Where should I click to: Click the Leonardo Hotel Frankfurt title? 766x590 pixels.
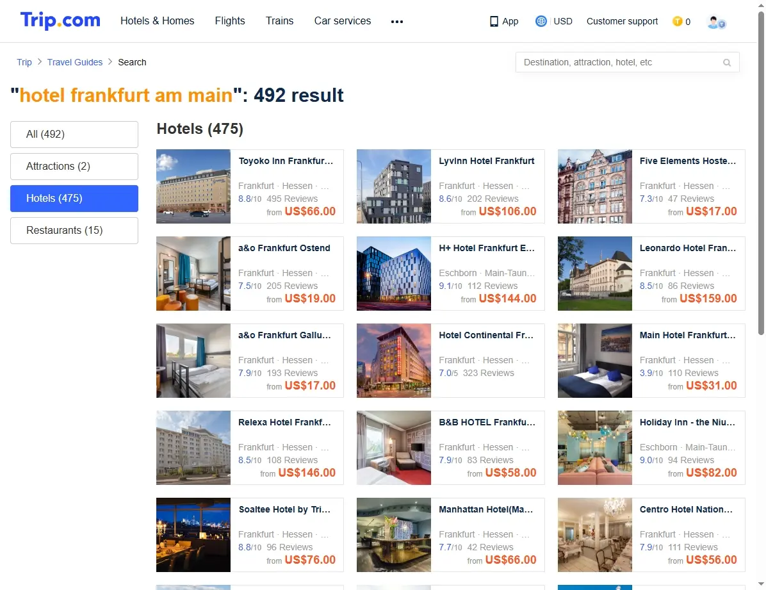tap(687, 248)
